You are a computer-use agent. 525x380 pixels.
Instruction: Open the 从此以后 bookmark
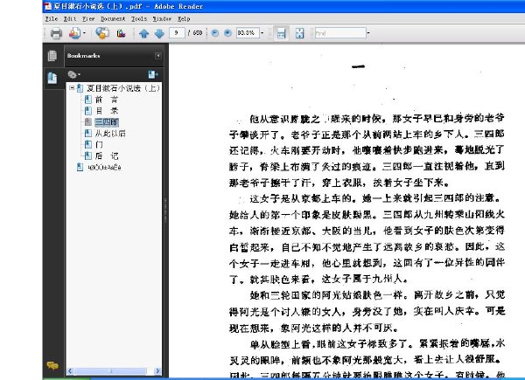coord(110,134)
